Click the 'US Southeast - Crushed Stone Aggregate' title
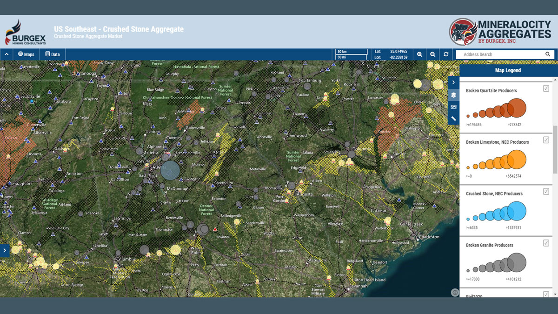Viewport: 558px width, 314px height. point(119,29)
